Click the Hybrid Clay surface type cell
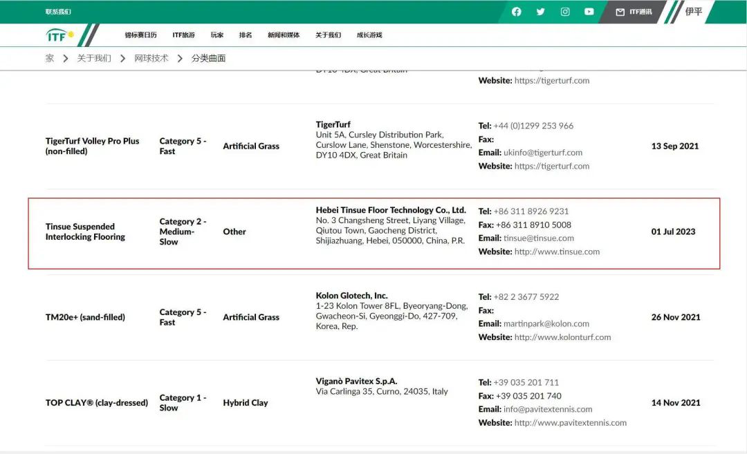The width and height of the screenshot is (747, 454). (246, 403)
